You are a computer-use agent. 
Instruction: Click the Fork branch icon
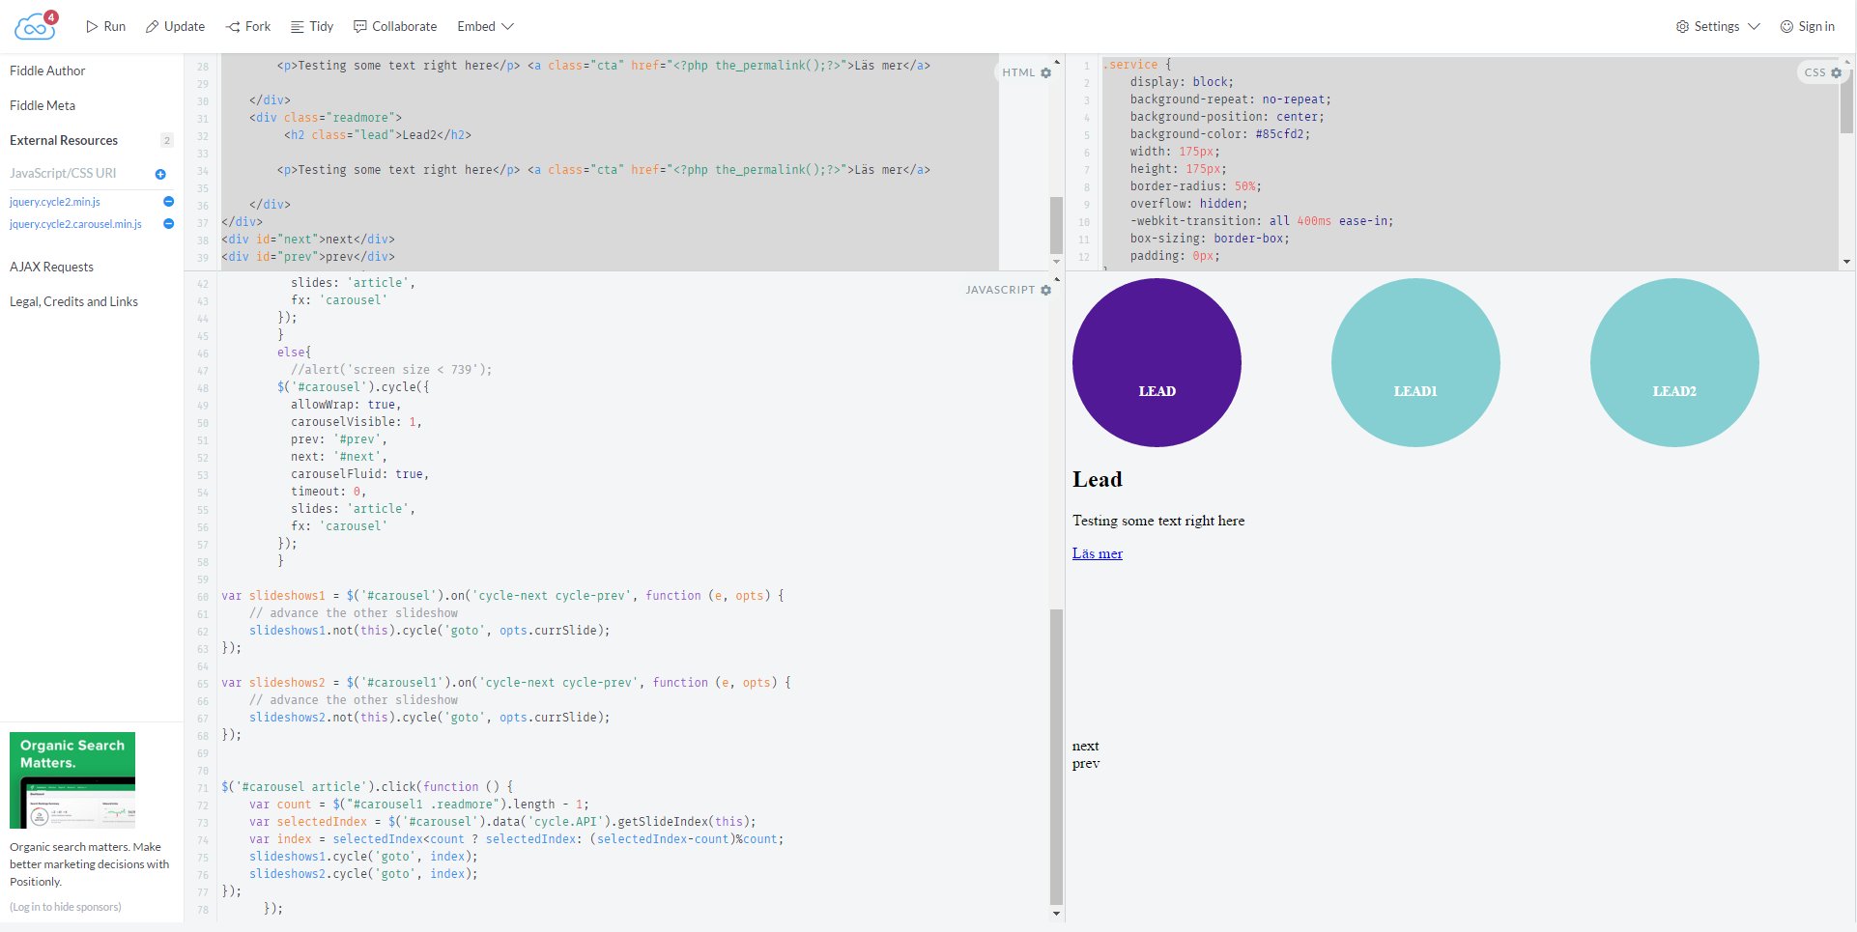click(233, 27)
